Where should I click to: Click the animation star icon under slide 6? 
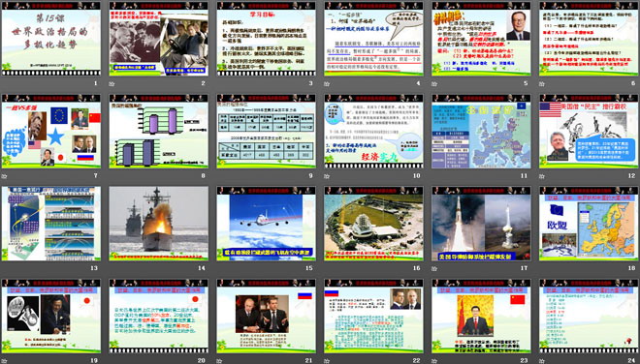click(x=542, y=84)
